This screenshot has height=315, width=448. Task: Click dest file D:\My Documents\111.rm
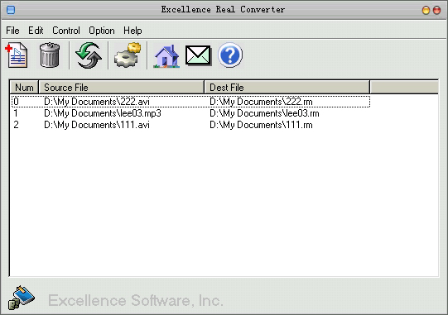pyautogui.click(x=261, y=125)
